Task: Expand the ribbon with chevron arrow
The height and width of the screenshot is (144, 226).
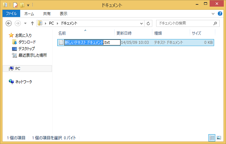Action: (x=214, y=14)
